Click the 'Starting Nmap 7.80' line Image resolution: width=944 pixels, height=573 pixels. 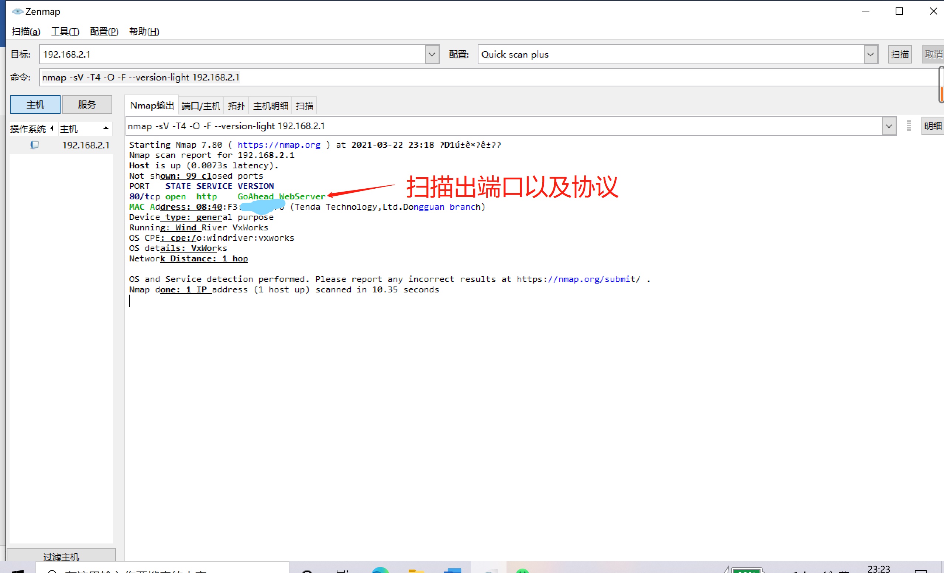[x=315, y=145]
